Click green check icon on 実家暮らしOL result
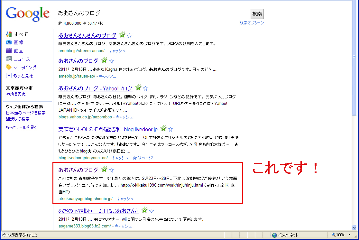Viewport: 359px width, 240px height. tap(163, 128)
